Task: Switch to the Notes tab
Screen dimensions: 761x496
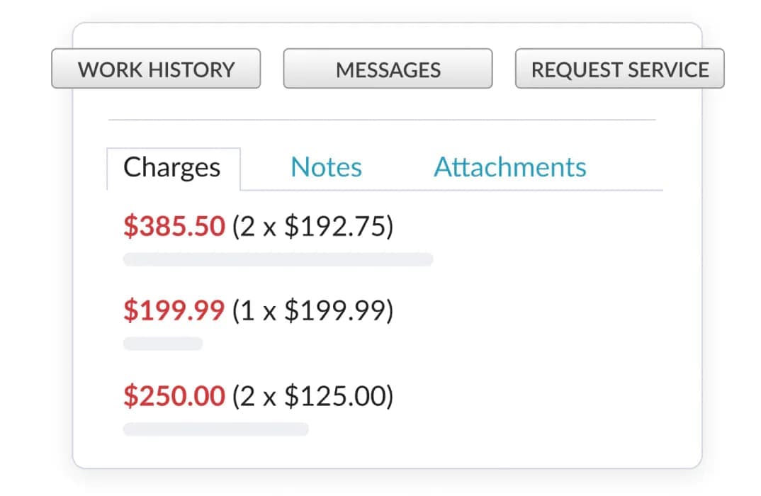Action: [326, 168]
